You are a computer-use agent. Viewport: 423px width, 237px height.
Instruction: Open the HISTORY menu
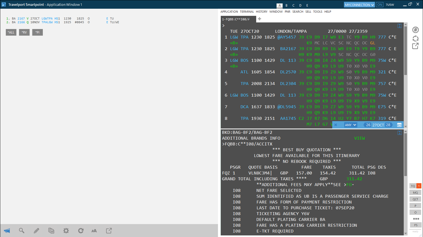[x=262, y=12]
